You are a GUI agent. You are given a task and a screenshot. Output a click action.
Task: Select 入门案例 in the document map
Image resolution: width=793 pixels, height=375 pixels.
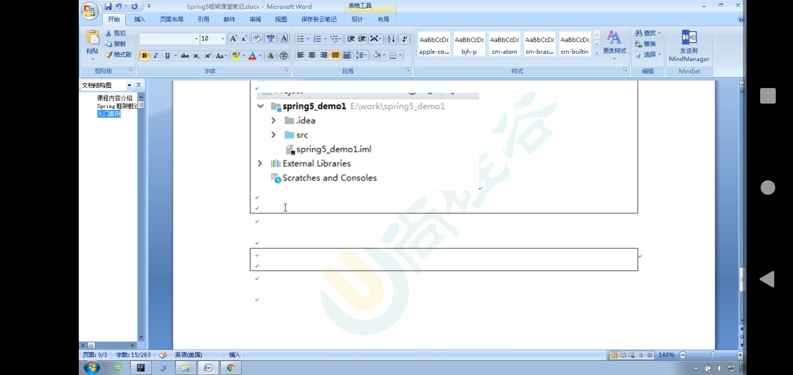[x=109, y=114]
